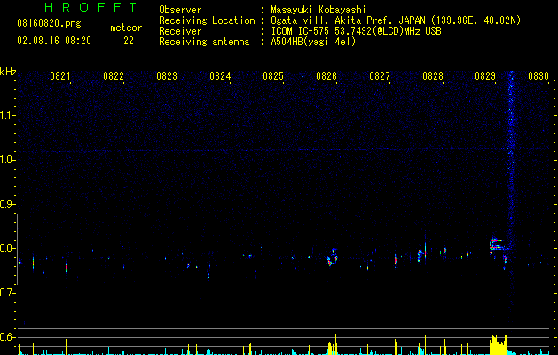Image resolution: width=558 pixels, height=355 pixels.
Task: Click the 0826 time marker
Action: (x=326, y=76)
